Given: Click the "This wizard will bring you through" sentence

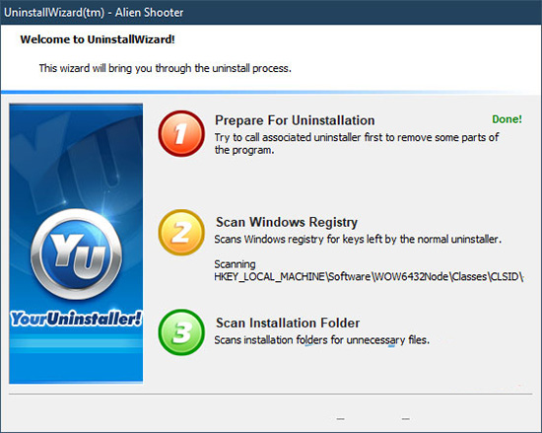Looking at the screenshot, I should click(x=166, y=68).
